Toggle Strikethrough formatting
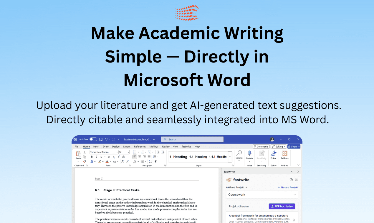The height and width of the screenshot is (223, 374). [x=109, y=157]
